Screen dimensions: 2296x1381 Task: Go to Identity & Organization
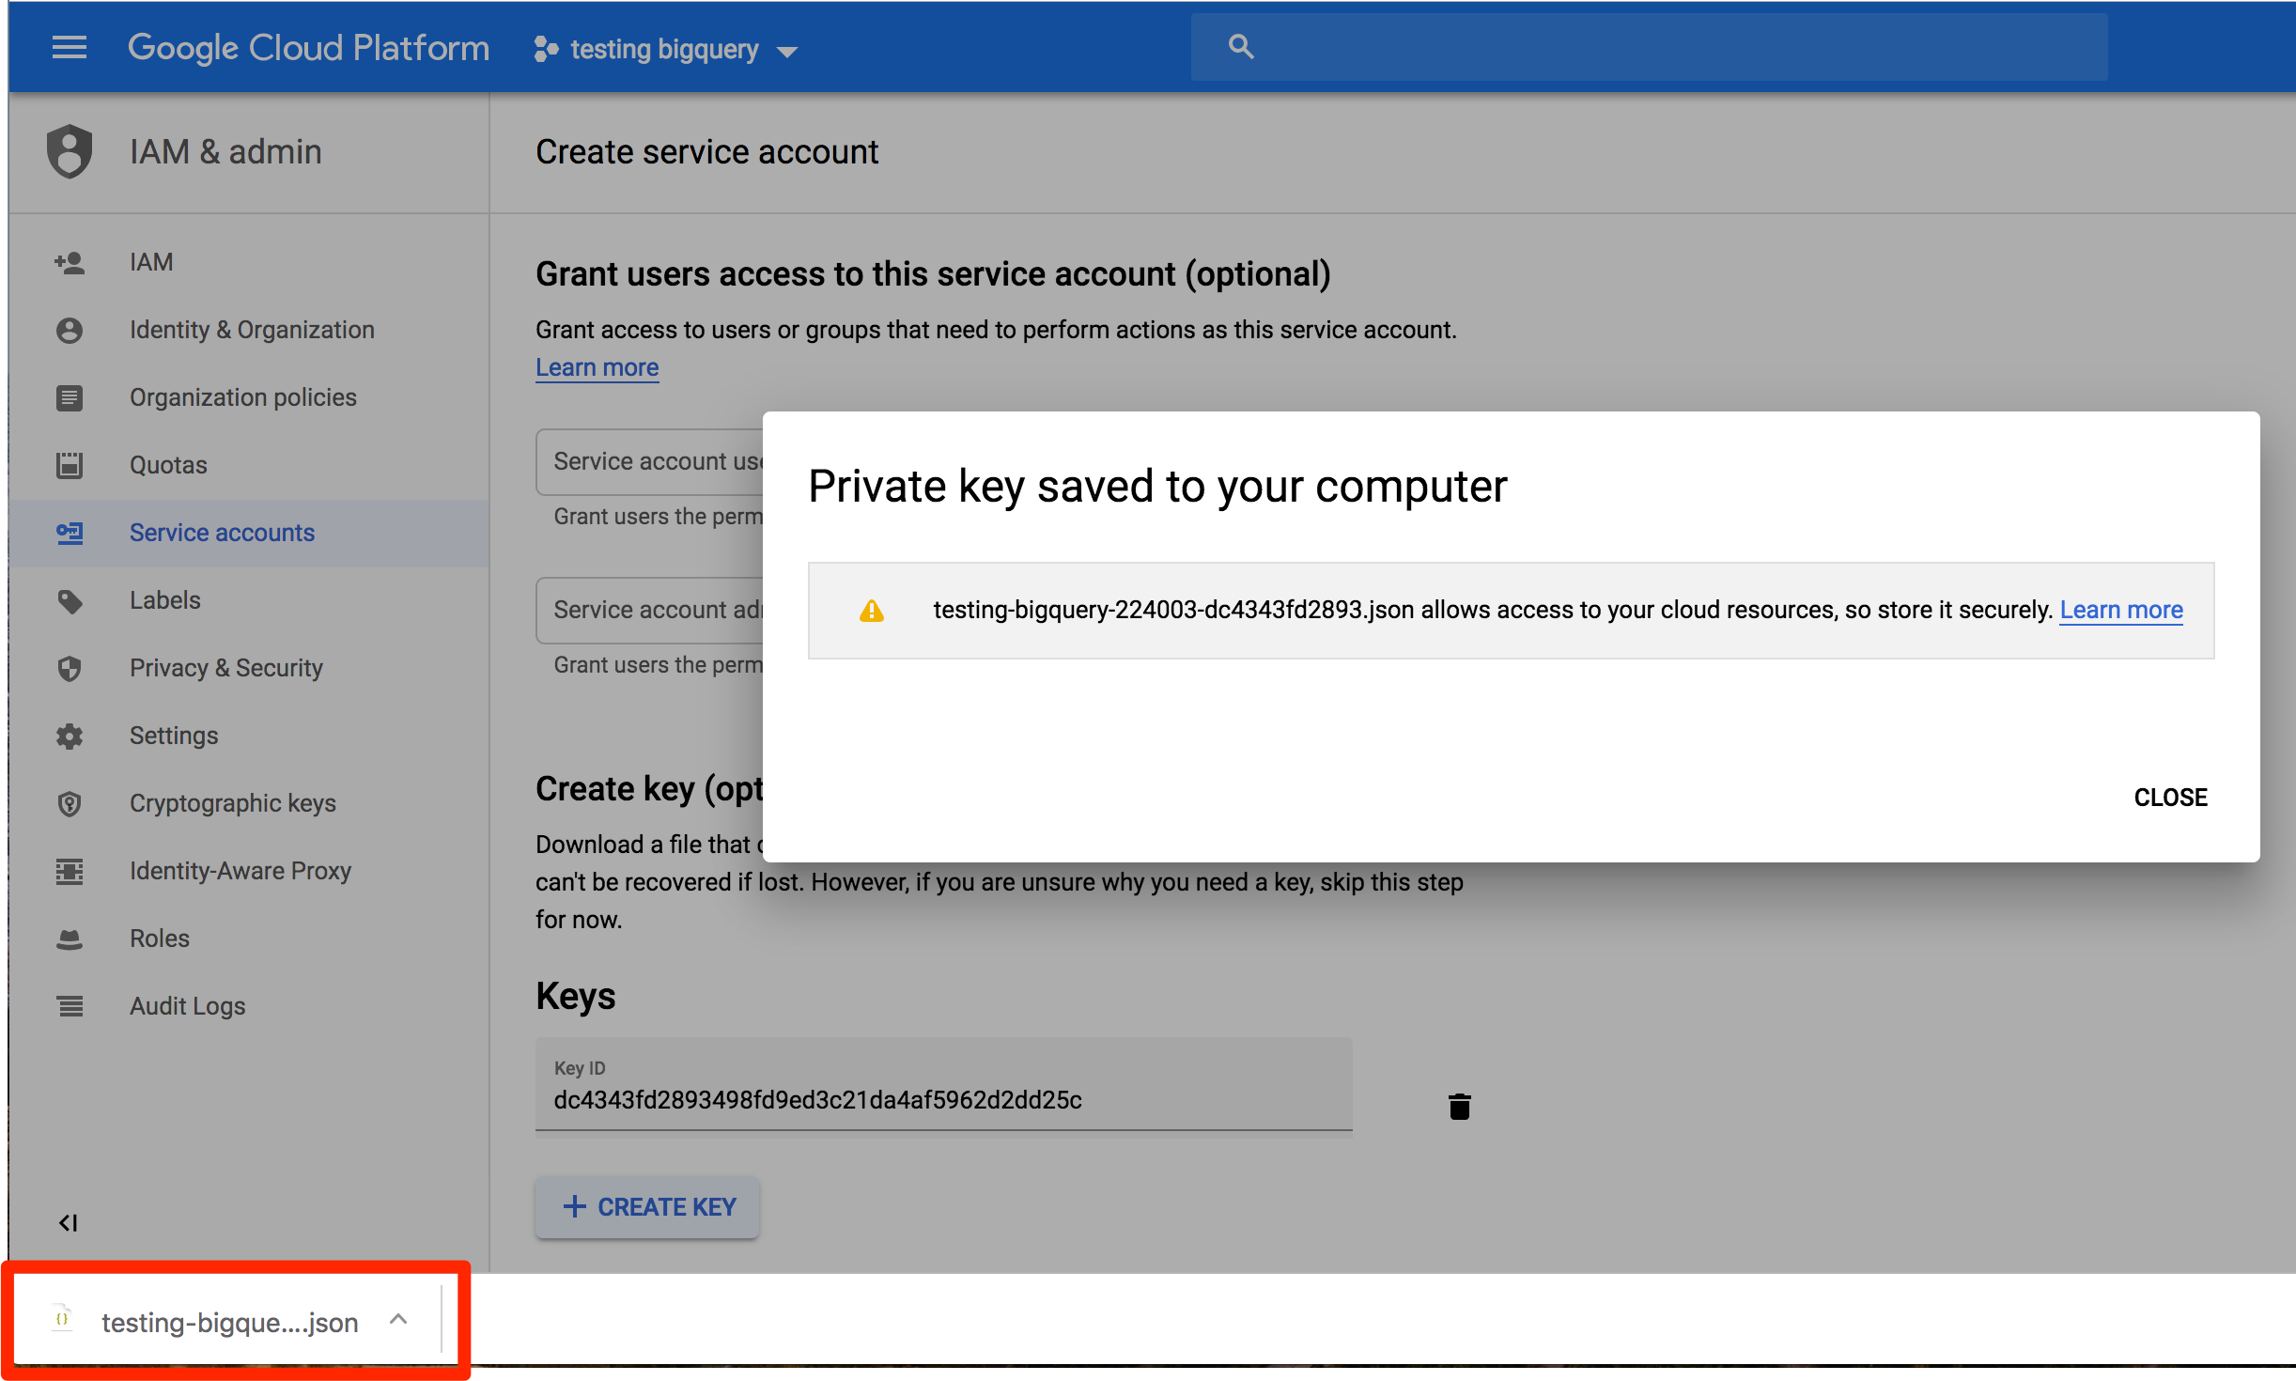(x=252, y=330)
